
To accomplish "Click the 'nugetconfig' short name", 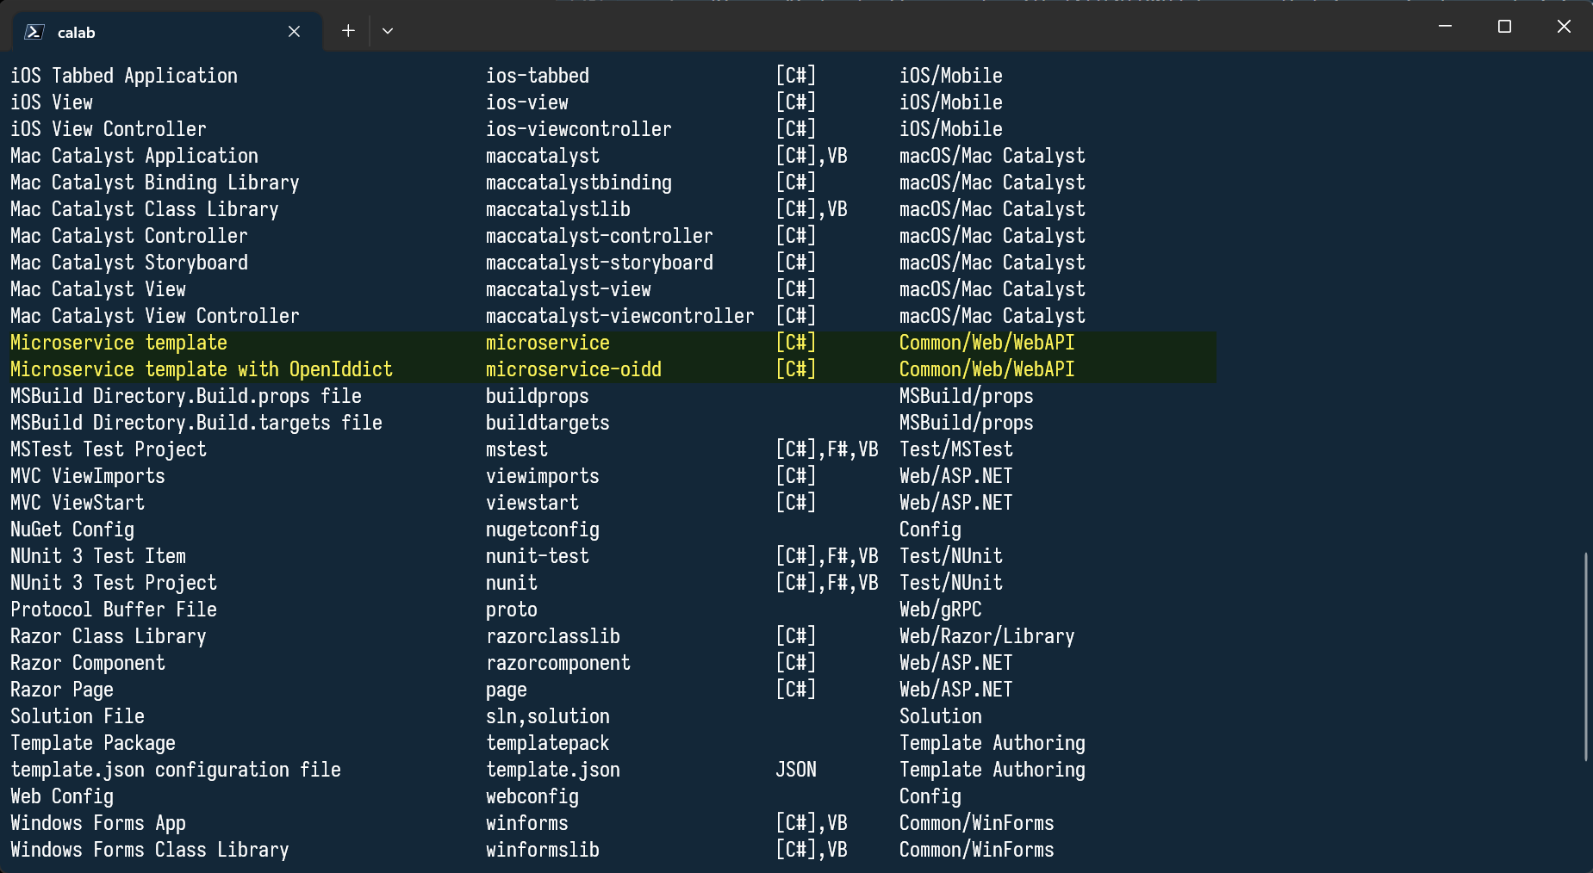I will tap(543, 529).
